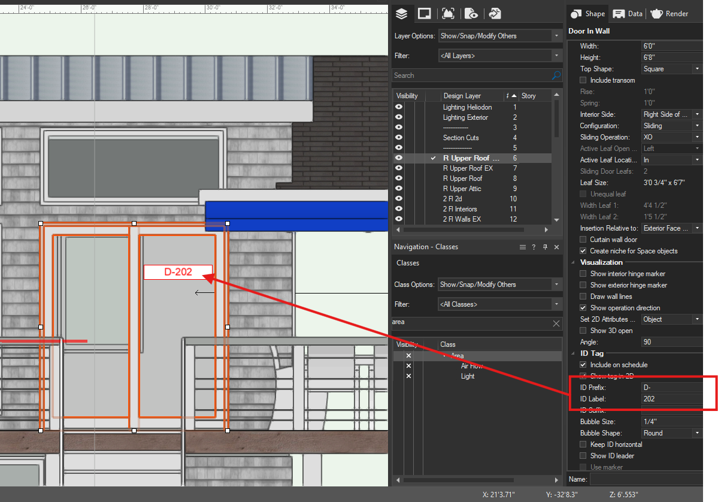Switch to the Sheet Layers tab icon
Screen dimensions: 718x502
click(425, 14)
